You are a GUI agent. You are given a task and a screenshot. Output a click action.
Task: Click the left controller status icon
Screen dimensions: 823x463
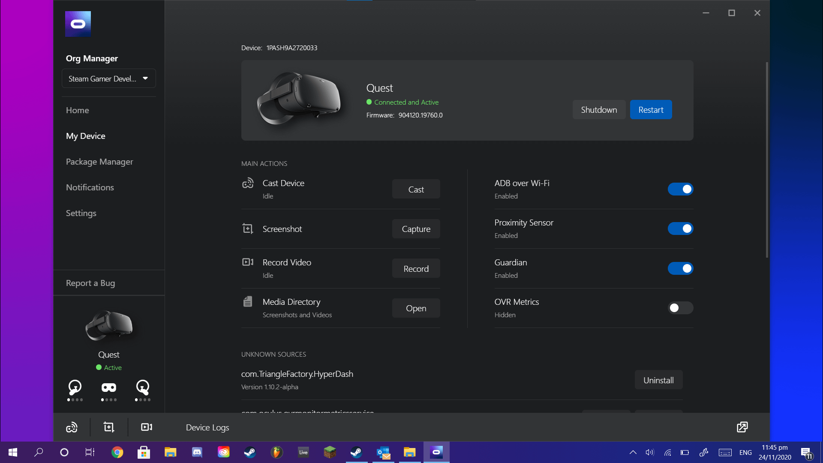pos(75,388)
